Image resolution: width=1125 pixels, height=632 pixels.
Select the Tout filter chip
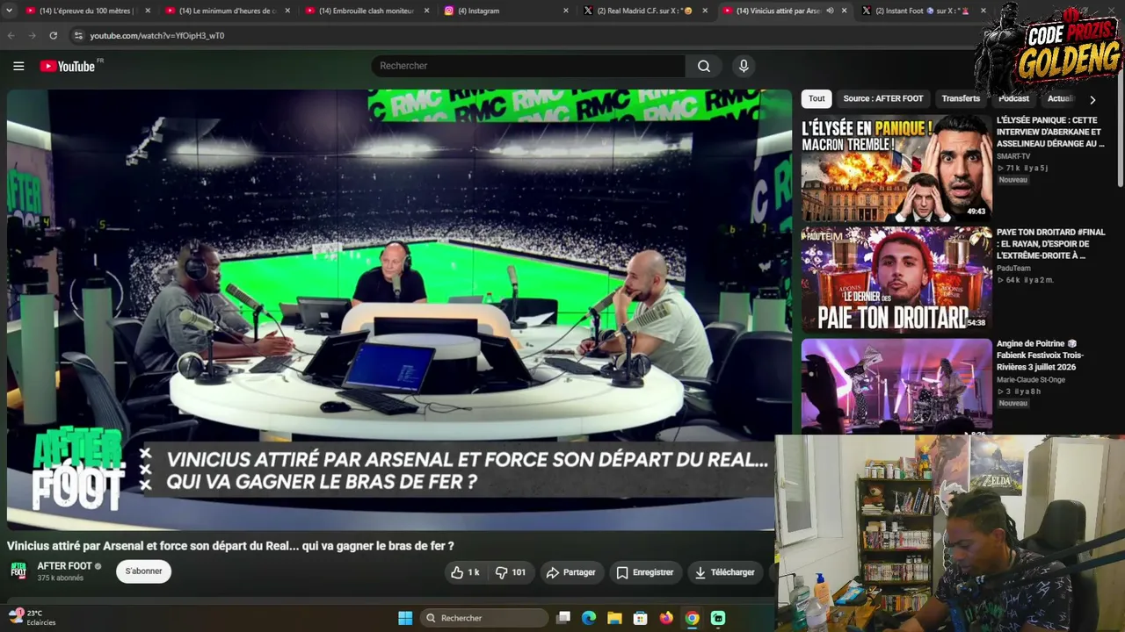point(817,99)
